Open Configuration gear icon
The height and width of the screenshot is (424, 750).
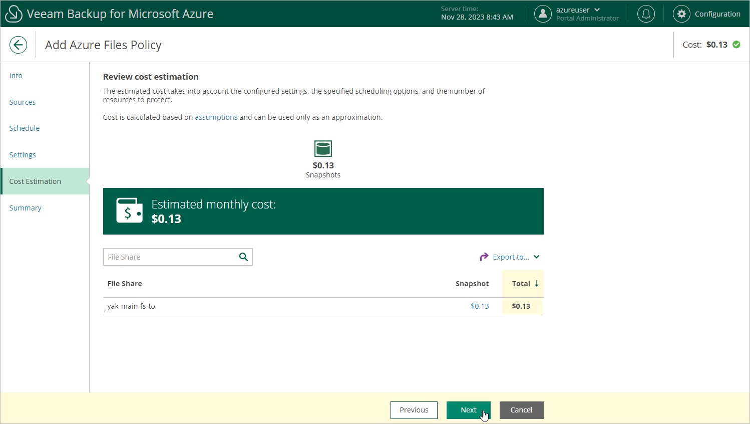coord(681,14)
